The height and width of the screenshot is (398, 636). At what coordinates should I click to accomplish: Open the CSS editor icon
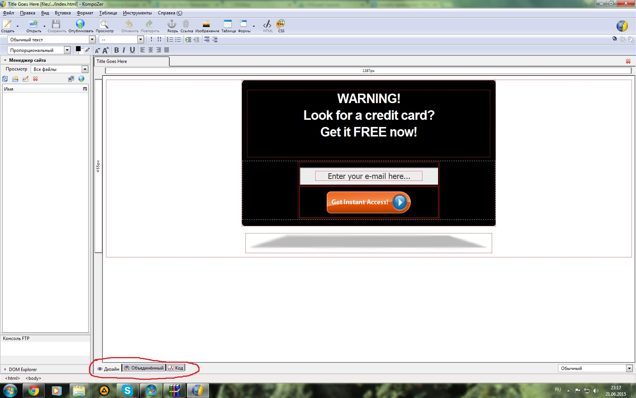(281, 24)
